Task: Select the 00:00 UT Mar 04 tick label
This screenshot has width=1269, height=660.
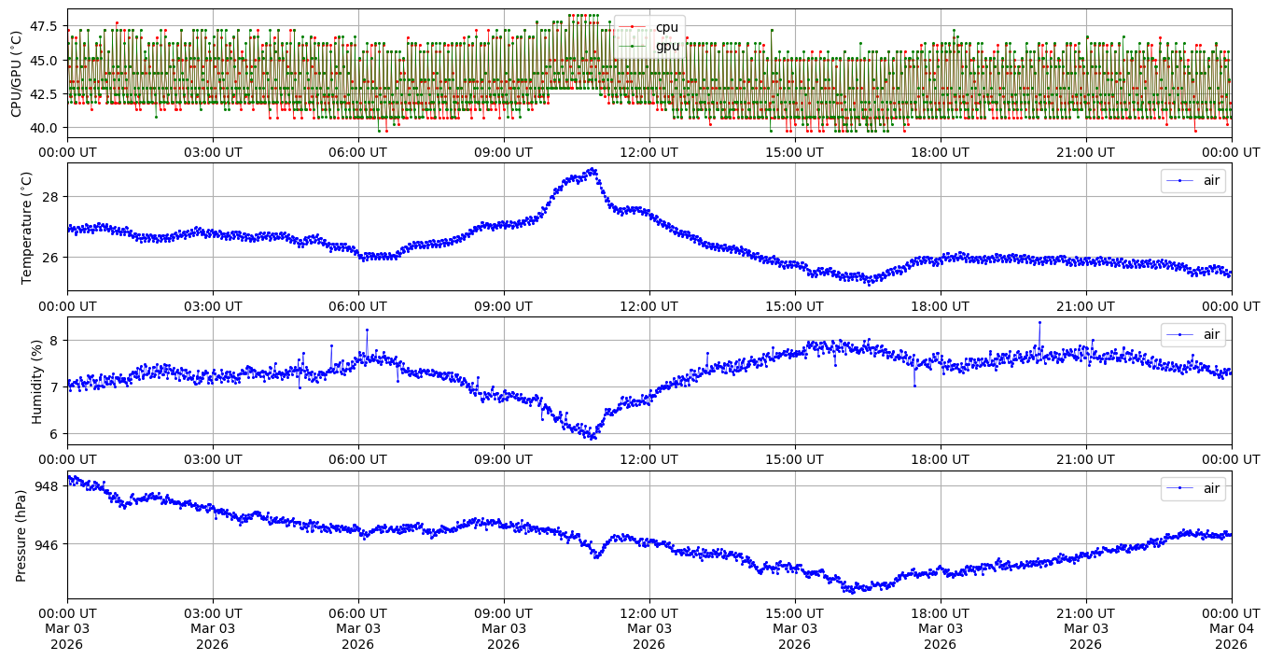Action: [1231, 628]
